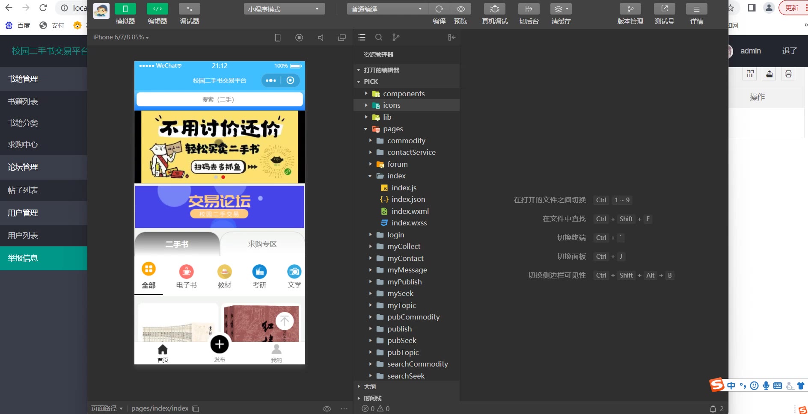The height and width of the screenshot is (414, 808).
Task: Copy the pages/index/index path icon
Action: [x=196, y=409]
